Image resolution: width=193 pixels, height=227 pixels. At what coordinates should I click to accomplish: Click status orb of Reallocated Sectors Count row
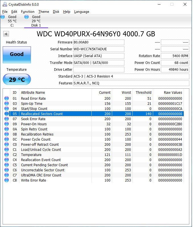pos(7,114)
